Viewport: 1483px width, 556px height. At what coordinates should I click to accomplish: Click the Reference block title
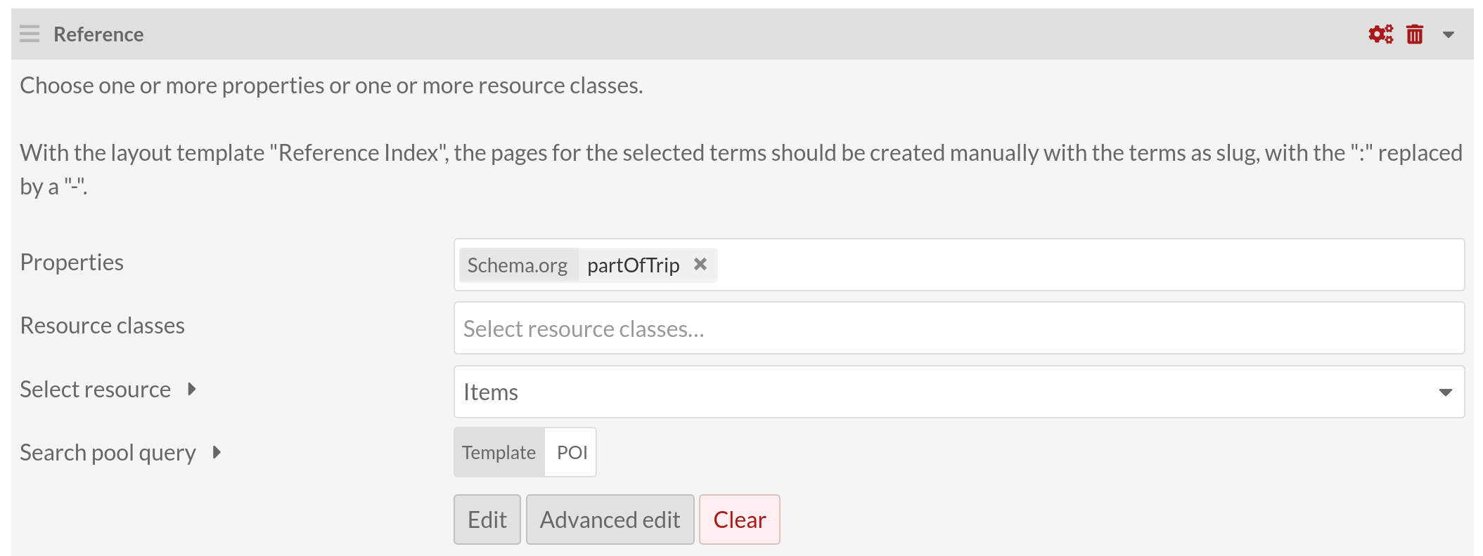click(x=98, y=34)
